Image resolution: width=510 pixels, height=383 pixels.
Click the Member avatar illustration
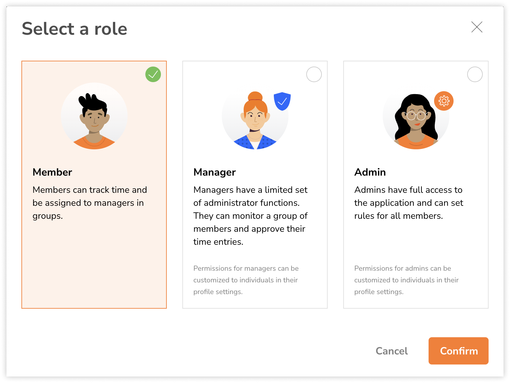[94, 117]
